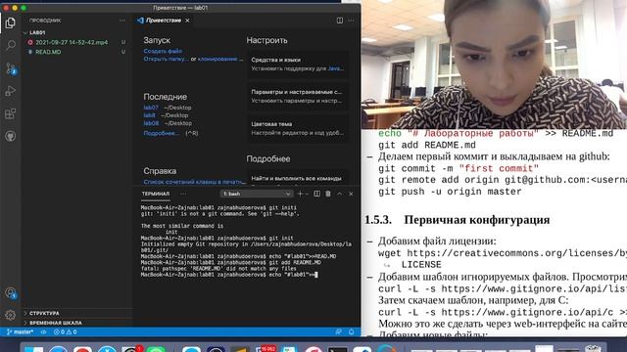627x352 pixels.
Task: Open editor more actions menu
Action: click(x=351, y=21)
